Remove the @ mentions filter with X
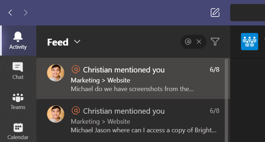This screenshot has width=265, height=142. point(199,42)
